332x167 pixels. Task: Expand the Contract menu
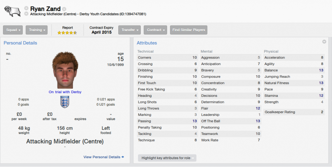(155, 30)
